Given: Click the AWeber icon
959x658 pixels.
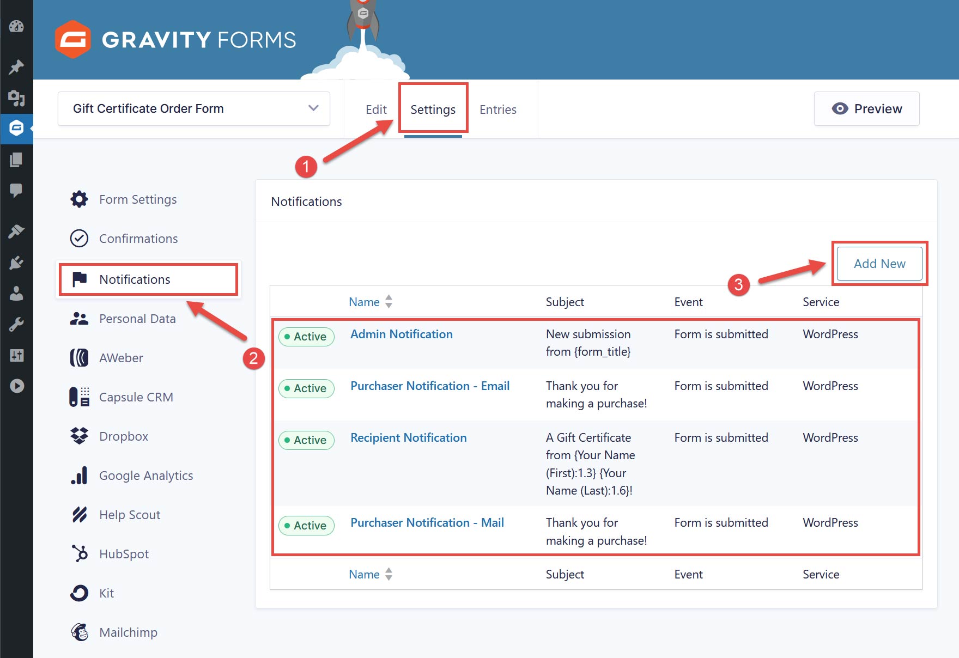Looking at the screenshot, I should [x=80, y=358].
